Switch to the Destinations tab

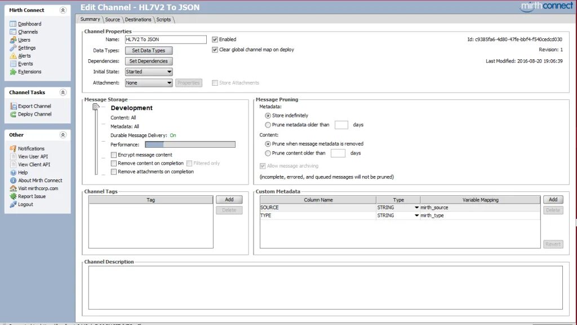click(x=138, y=20)
